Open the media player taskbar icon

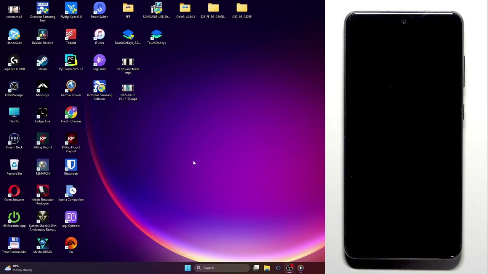(300, 268)
